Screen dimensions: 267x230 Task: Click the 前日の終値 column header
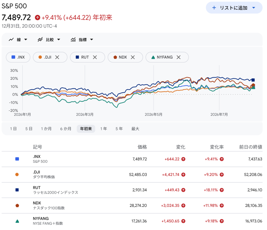(x=251, y=147)
